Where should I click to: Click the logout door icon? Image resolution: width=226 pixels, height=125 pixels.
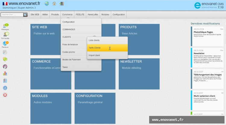pos(61,4)
